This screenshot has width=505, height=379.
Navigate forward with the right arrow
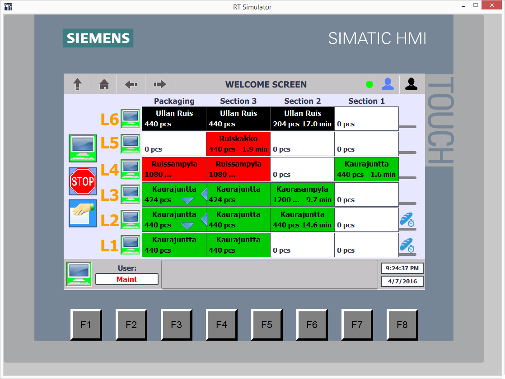[160, 84]
